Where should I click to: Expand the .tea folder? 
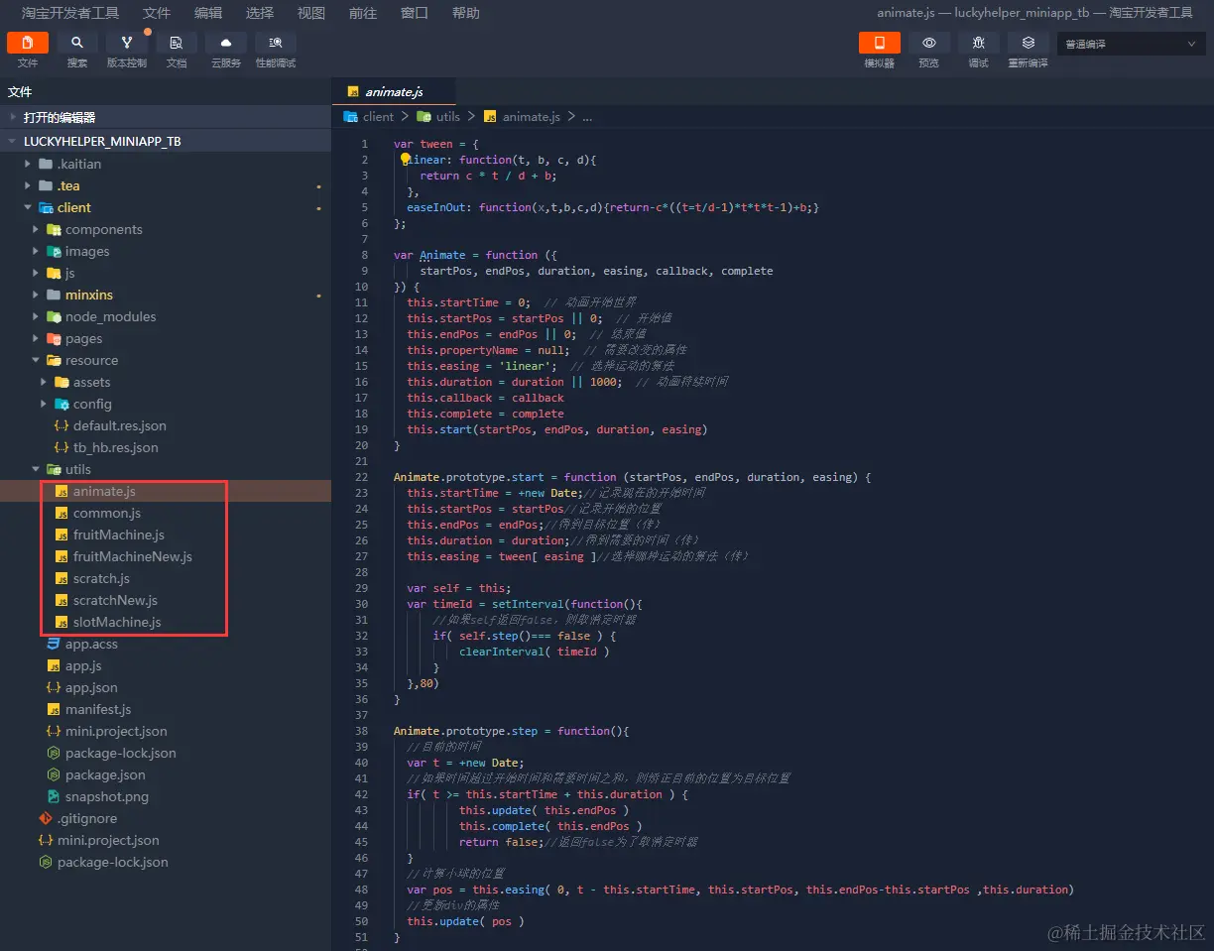[x=165, y=185]
